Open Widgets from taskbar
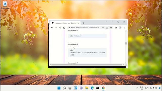The image size is (162, 91). 76,88
